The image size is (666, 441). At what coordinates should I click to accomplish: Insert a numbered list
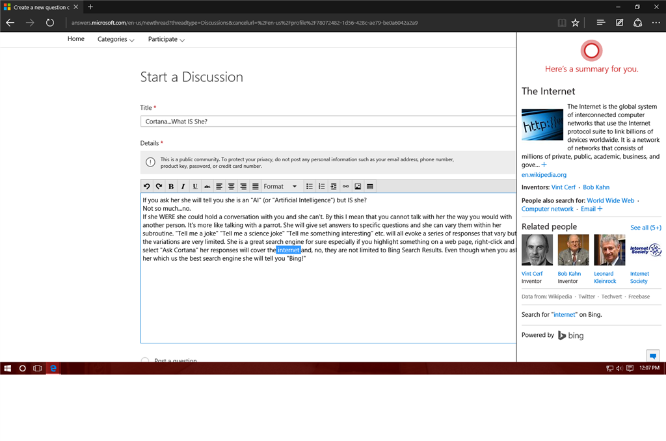pyautogui.click(x=321, y=186)
